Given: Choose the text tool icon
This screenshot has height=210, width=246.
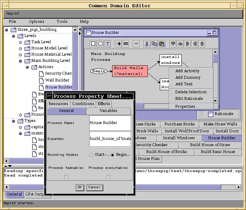Looking at the screenshot, I should [x=108, y=44].
